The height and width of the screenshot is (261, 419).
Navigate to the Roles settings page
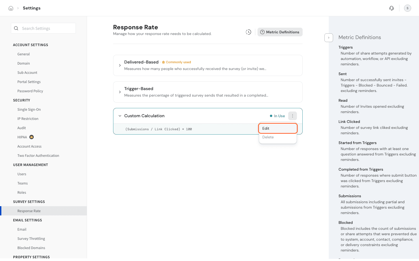click(22, 193)
